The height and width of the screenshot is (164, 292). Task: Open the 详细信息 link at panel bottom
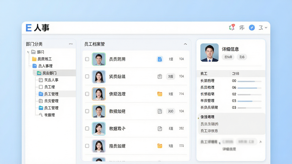point(229,149)
